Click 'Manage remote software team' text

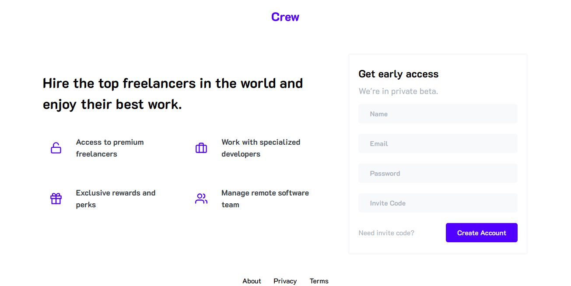click(x=265, y=199)
